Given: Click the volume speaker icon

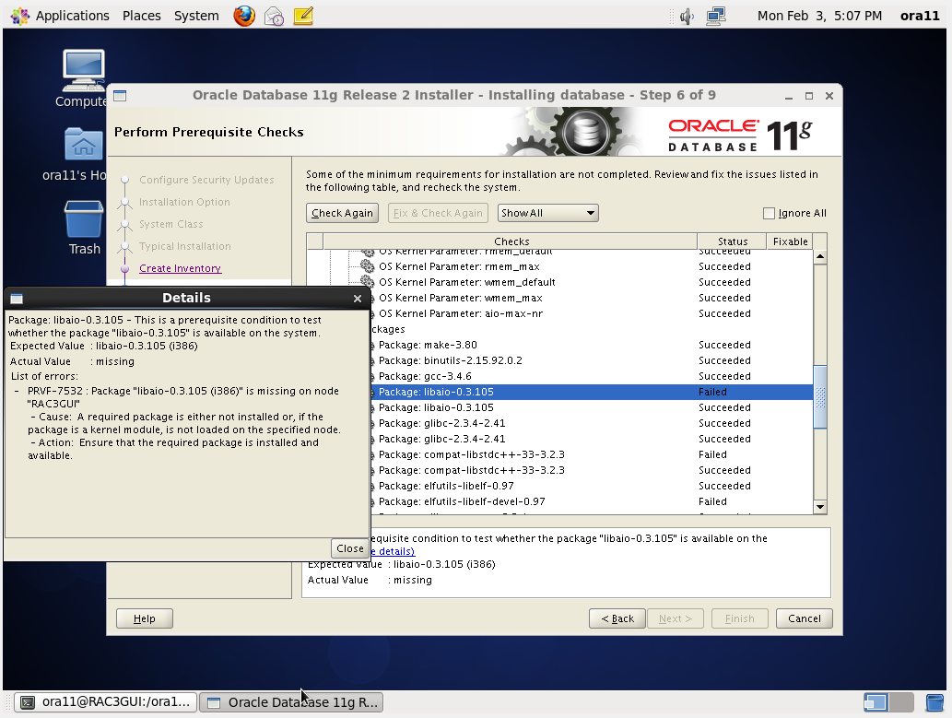Looking at the screenshot, I should click(687, 17).
